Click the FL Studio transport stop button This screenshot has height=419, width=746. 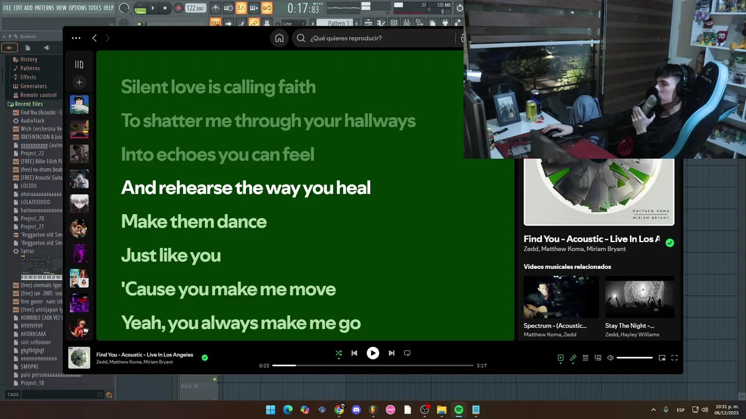pos(166,8)
